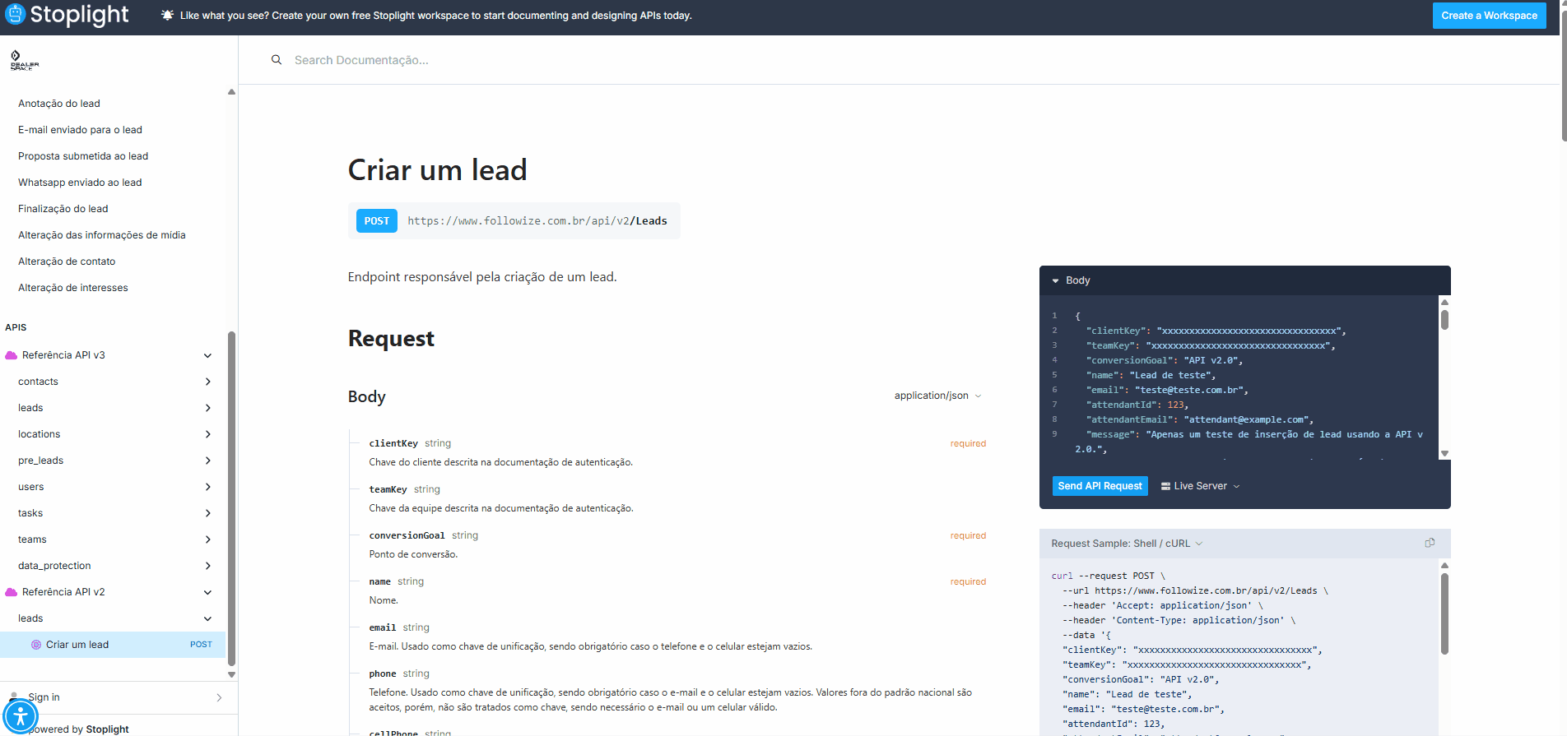Open Proposta submetida ao lead page
The image size is (1567, 736).
(83, 156)
